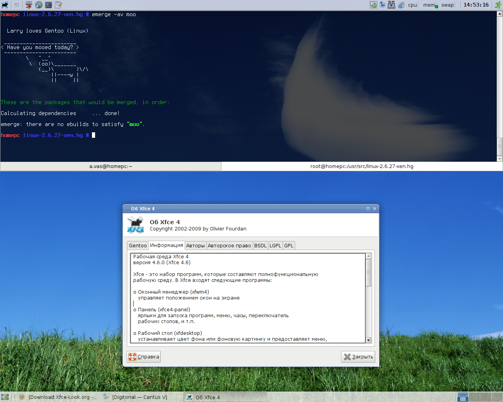This screenshot has width=503, height=402.
Task: Open the Gentoo tab in About dialog
Action: (138, 245)
